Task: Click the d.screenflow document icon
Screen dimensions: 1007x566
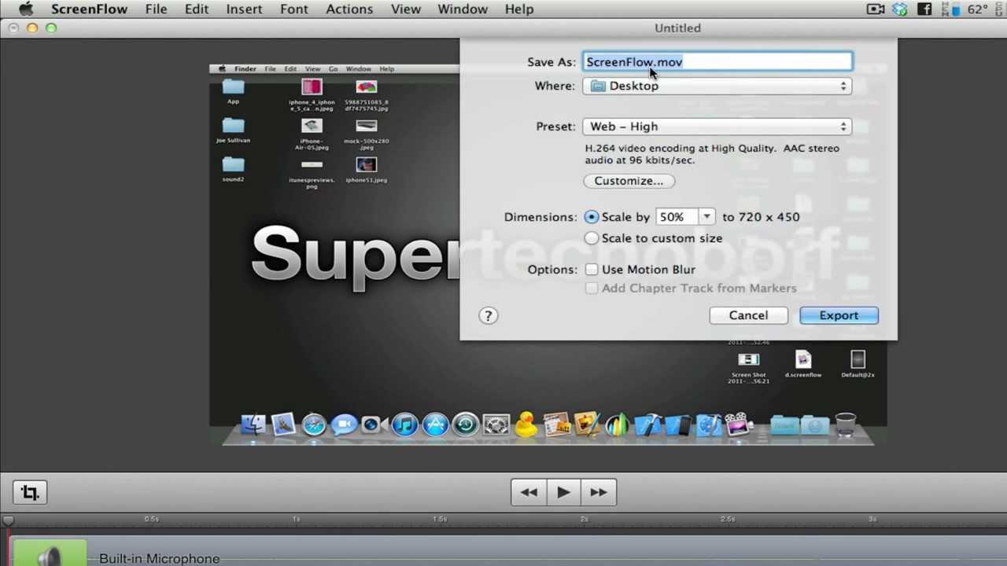Action: click(803, 359)
